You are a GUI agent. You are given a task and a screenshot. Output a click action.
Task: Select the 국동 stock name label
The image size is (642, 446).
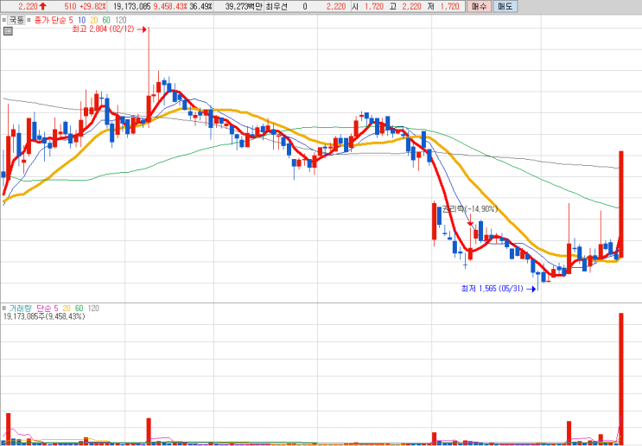tap(16, 20)
